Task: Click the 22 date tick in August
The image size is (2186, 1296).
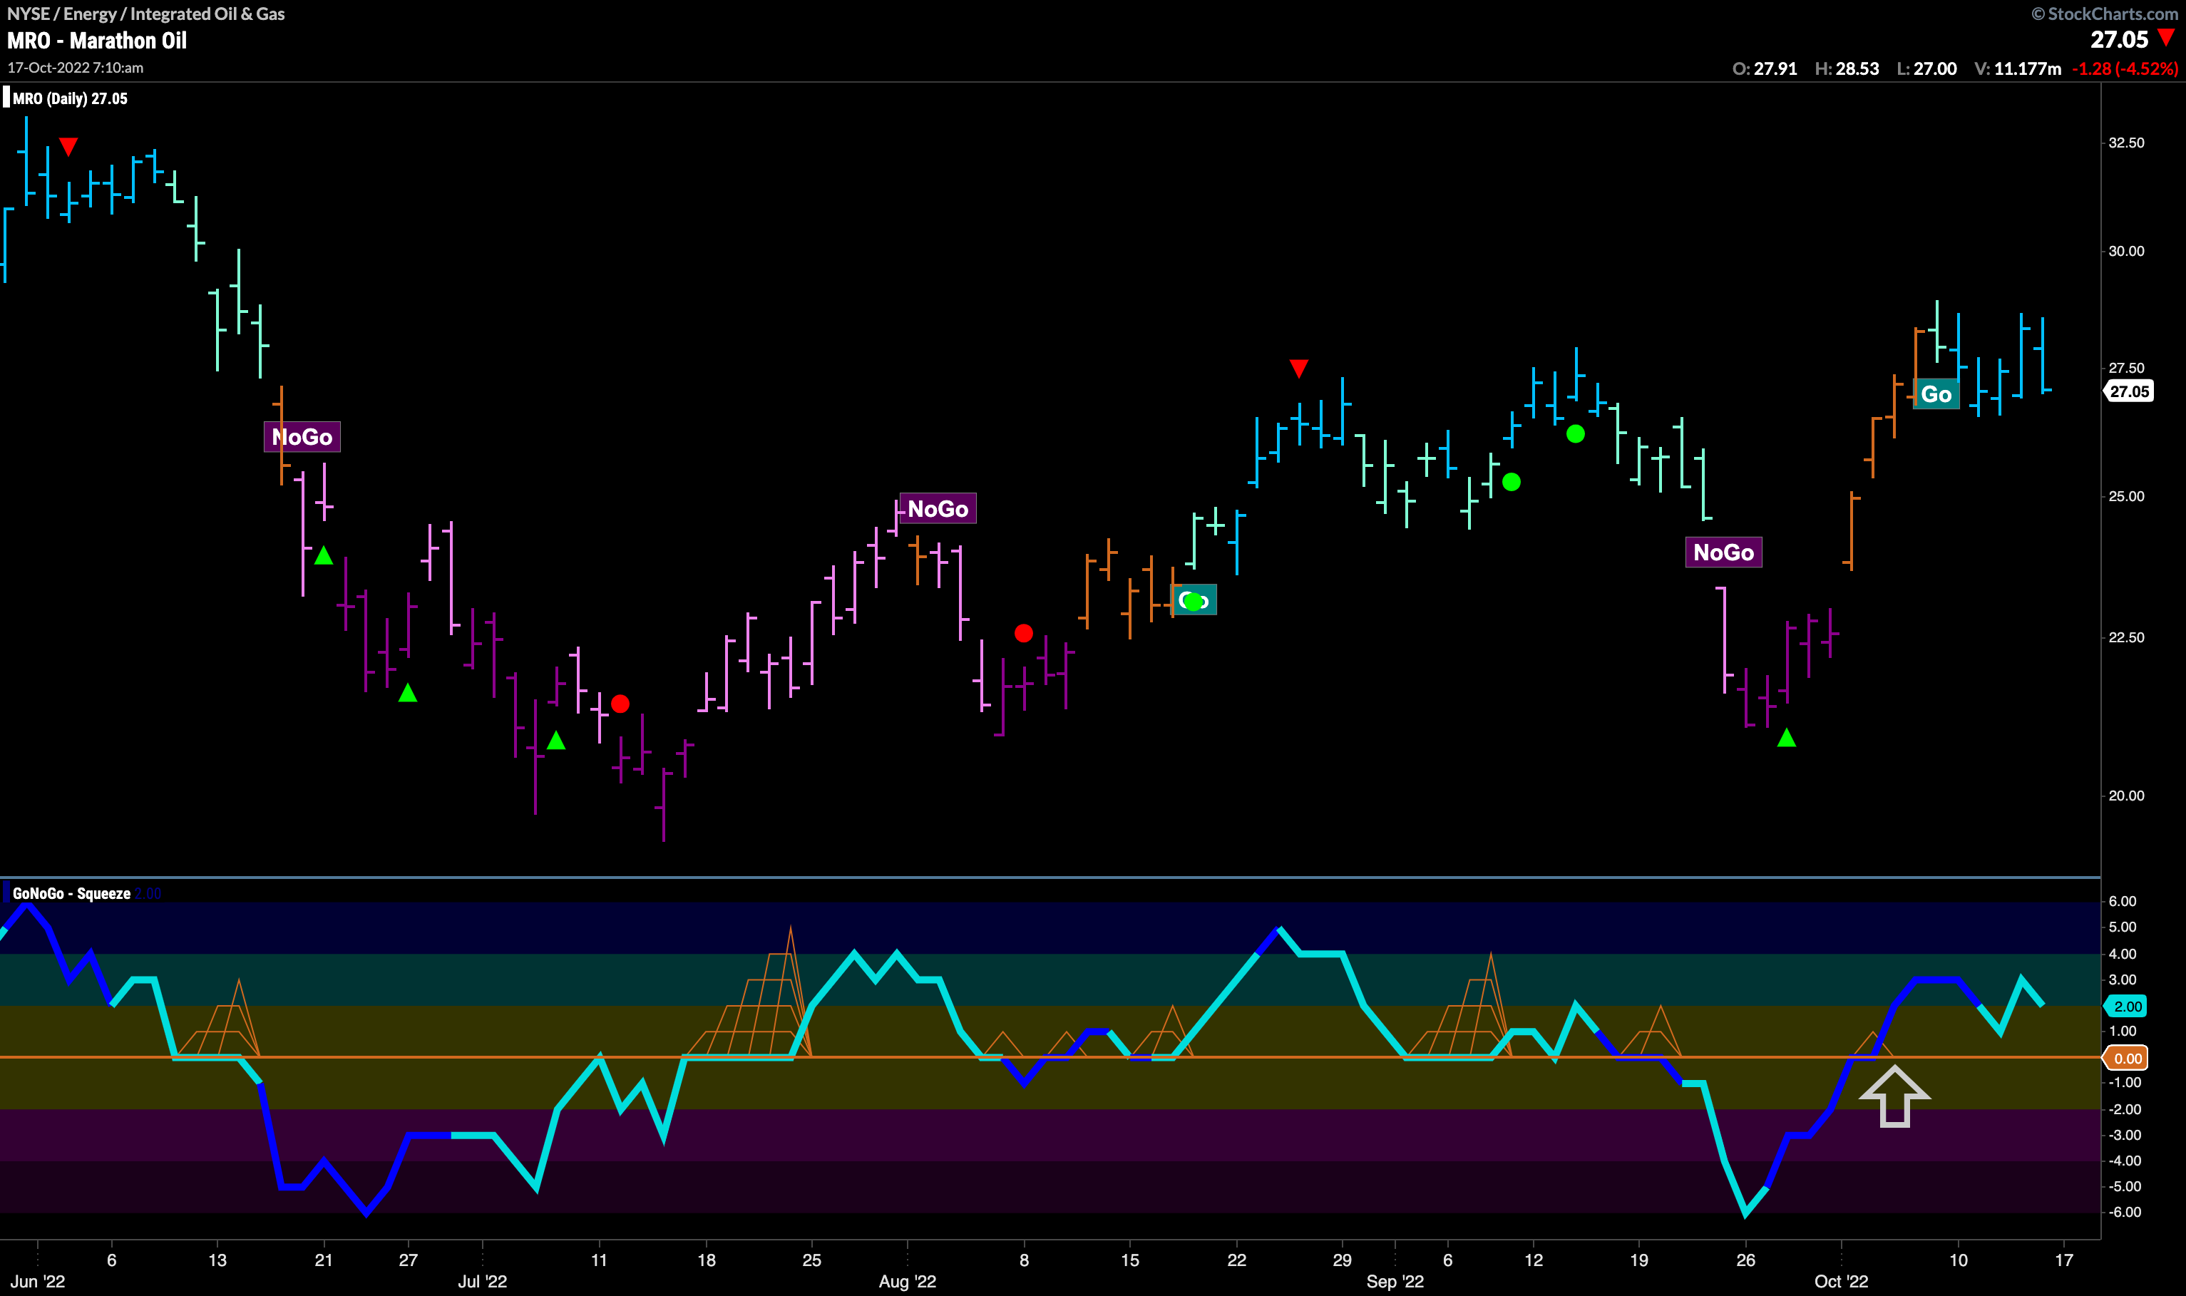Action: point(1237,1260)
